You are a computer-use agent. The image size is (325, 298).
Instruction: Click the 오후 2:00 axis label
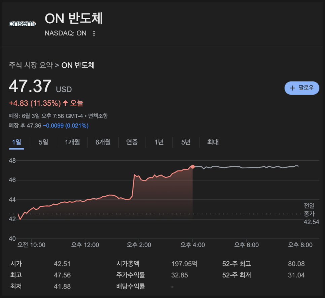pos(139,245)
